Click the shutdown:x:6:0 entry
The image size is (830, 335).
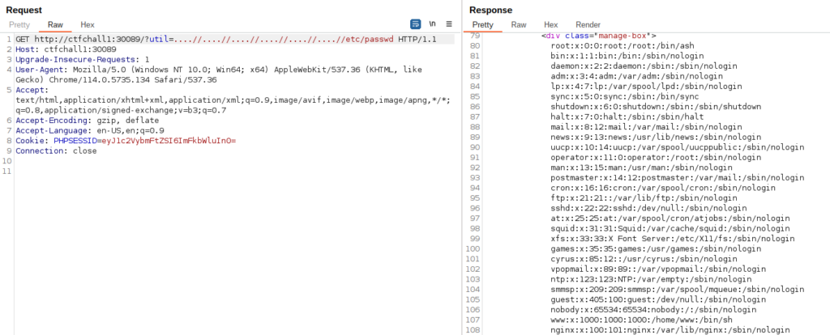point(656,106)
